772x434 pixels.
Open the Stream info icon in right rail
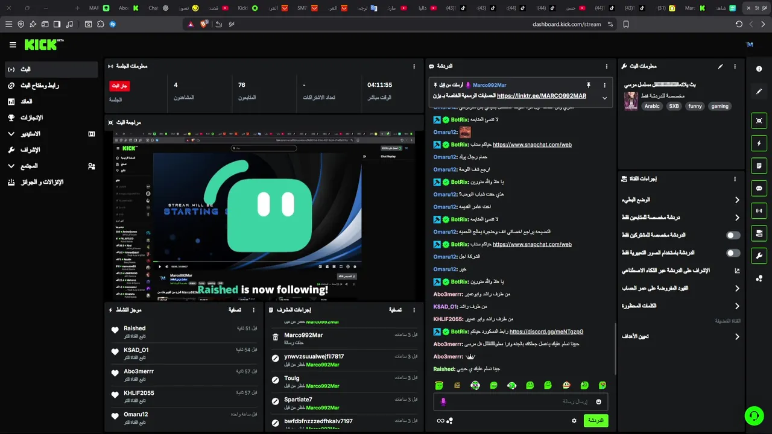coord(759,69)
